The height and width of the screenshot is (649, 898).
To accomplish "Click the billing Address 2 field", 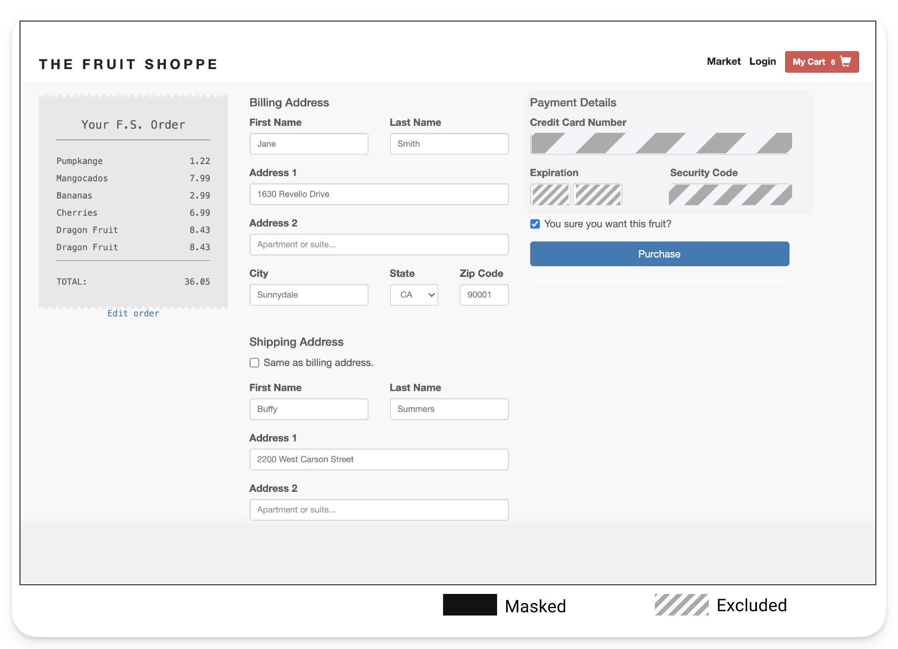I will (x=378, y=245).
